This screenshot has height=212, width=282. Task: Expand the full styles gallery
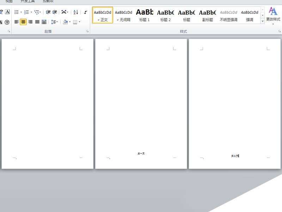click(263, 21)
